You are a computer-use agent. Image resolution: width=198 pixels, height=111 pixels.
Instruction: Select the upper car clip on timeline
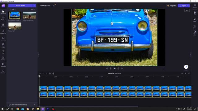pos(115,88)
